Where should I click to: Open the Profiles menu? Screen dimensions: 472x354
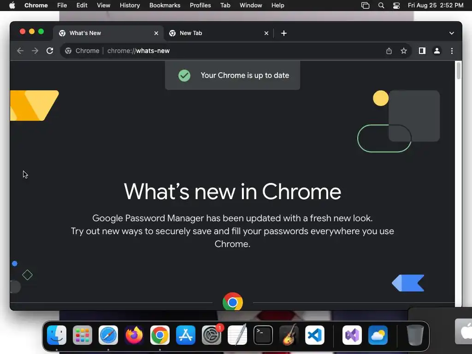click(200, 6)
